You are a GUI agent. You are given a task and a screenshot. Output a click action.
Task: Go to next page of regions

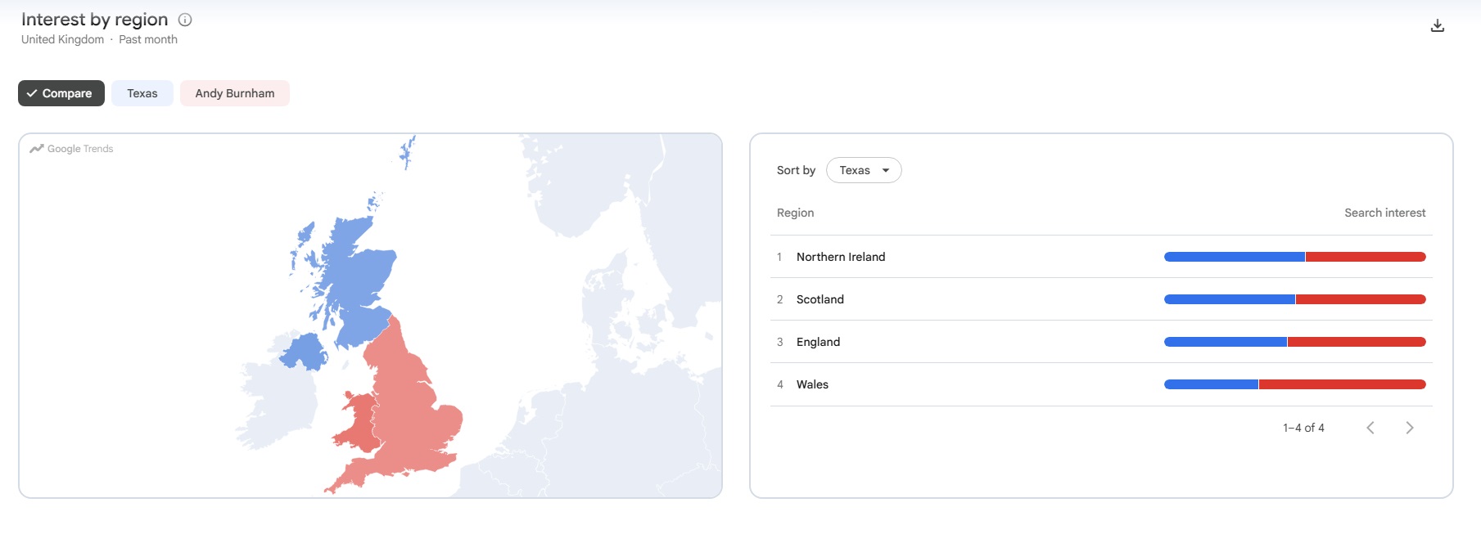1410,428
